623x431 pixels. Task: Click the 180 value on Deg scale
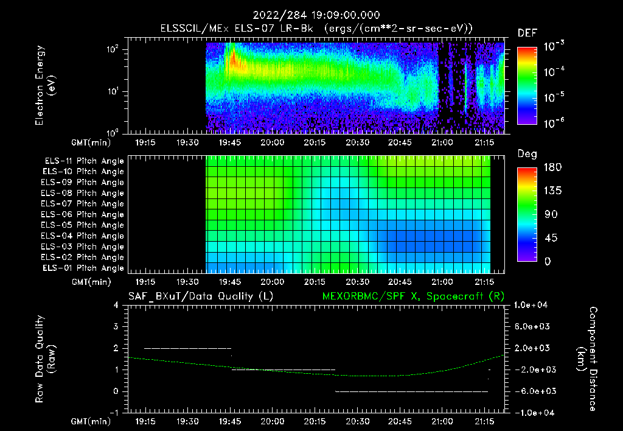coord(552,167)
